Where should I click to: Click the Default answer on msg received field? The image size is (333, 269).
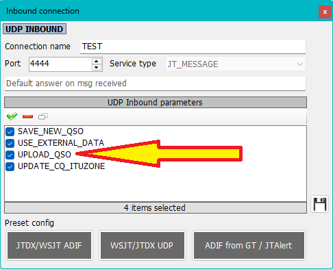155,84
